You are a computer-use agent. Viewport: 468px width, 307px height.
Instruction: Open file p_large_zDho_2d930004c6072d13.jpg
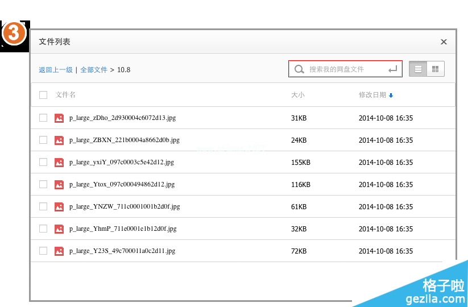[x=122, y=118]
